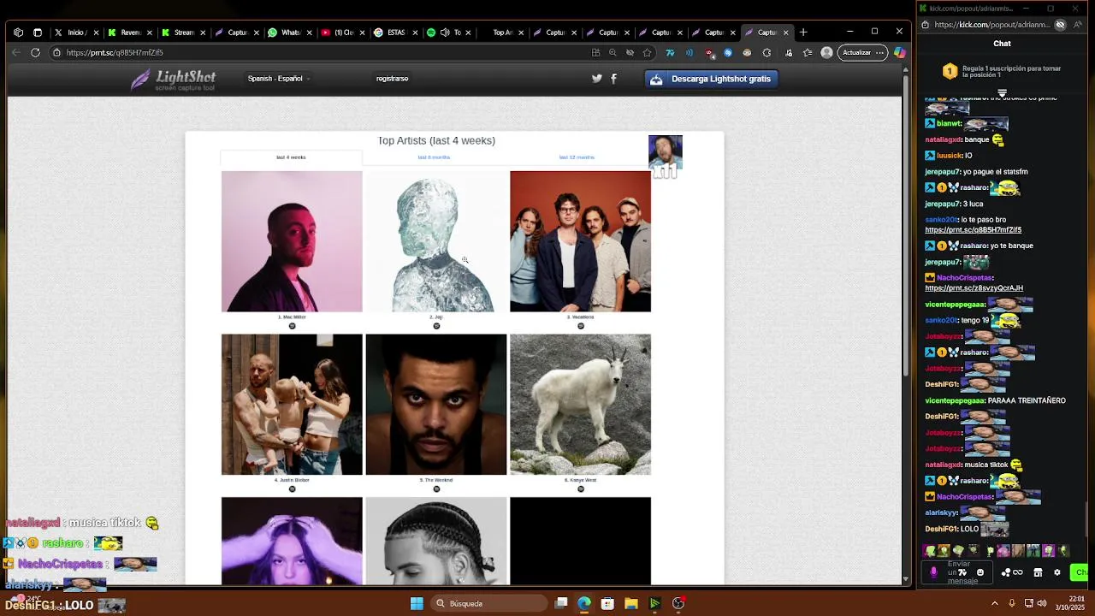This screenshot has width=1095, height=616.
Task: Open a new browser tab with the plus
Action: pyautogui.click(x=802, y=33)
